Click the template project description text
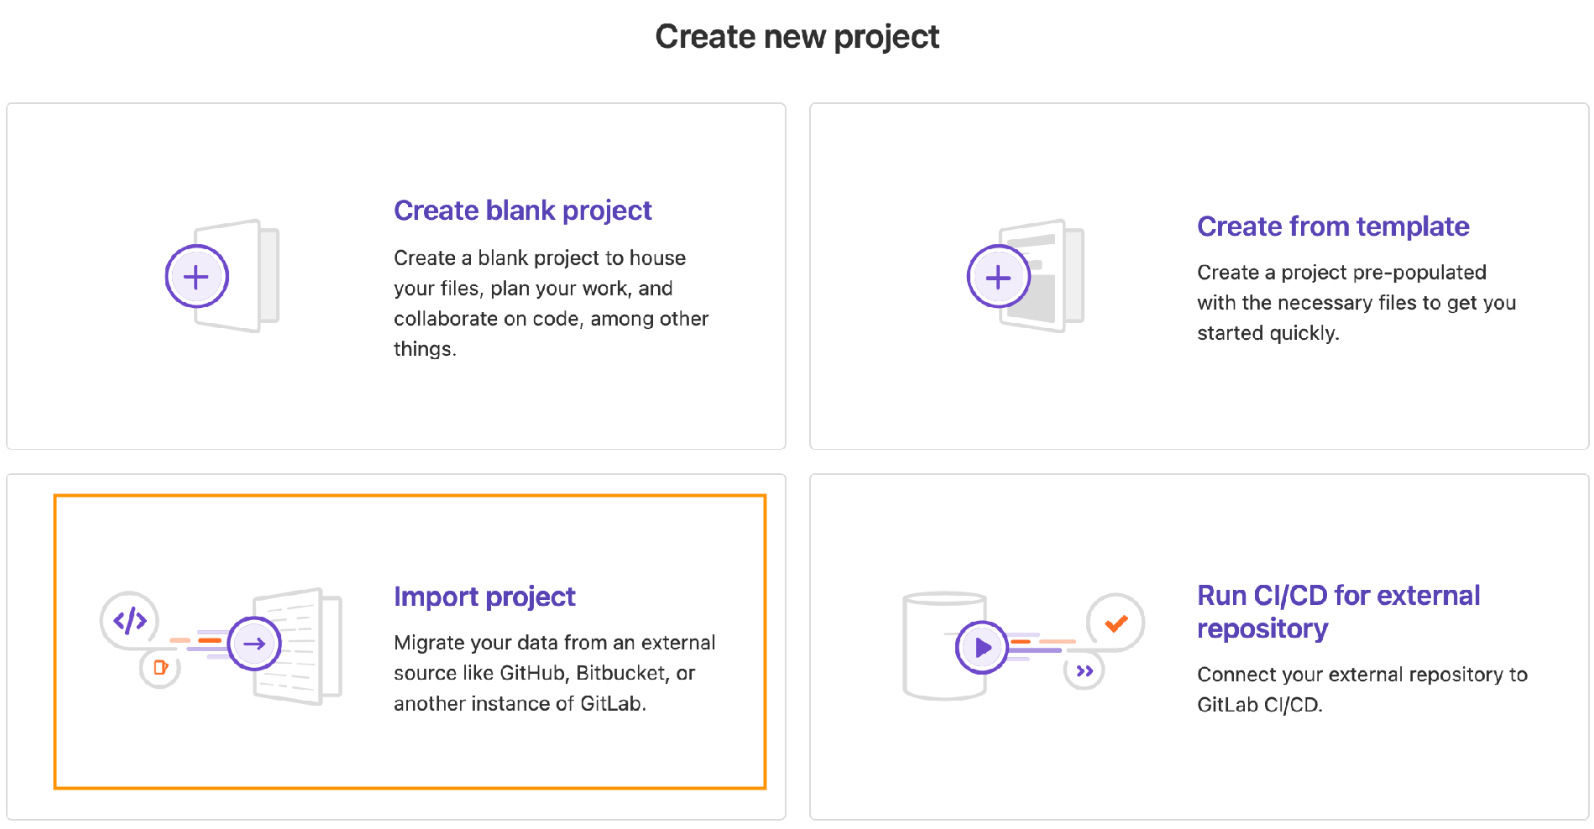 click(1356, 303)
